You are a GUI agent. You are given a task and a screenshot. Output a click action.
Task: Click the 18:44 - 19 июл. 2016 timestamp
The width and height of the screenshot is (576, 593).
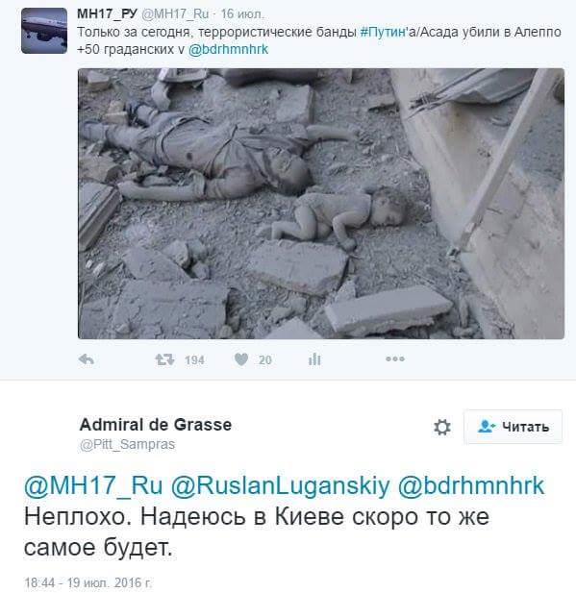click(88, 582)
